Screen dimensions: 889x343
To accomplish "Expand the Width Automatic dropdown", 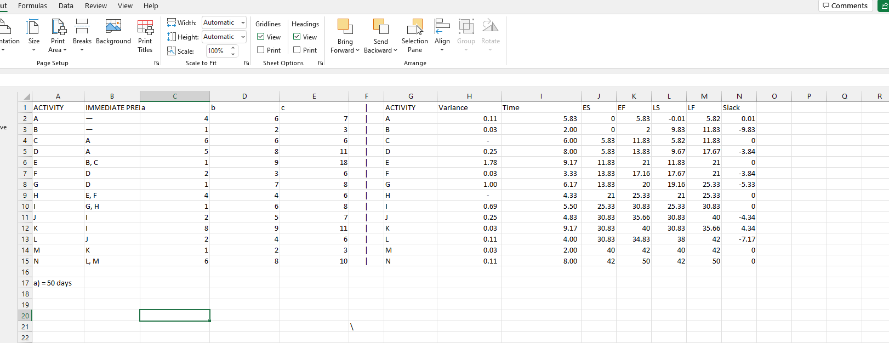I will [x=243, y=22].
